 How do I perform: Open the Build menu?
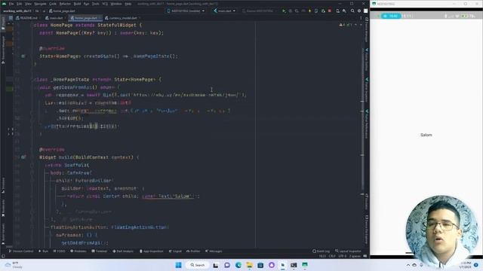[x=77, y=4]
